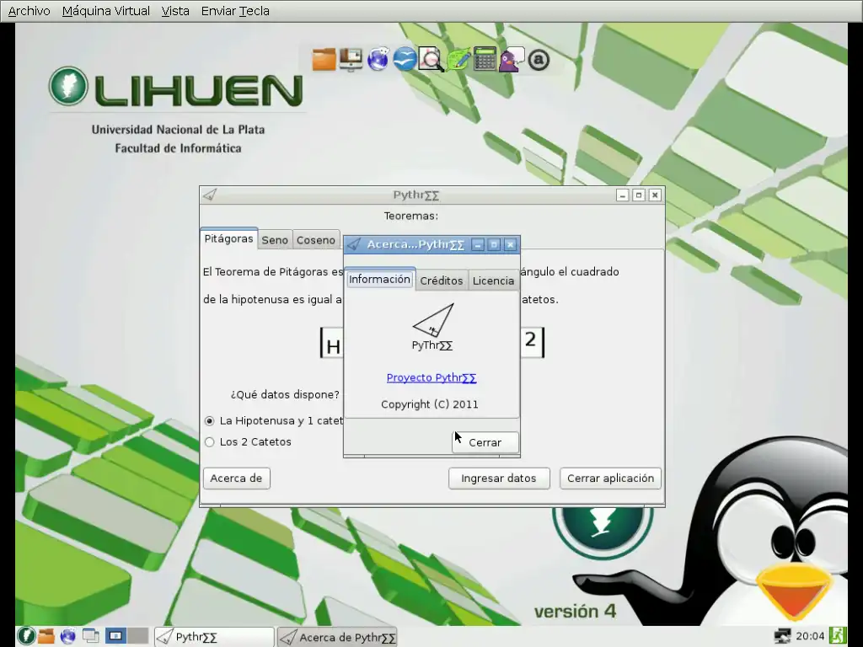Minimize the main PythΣΣ window
The image size is (863, 647).
click(623, 195)
